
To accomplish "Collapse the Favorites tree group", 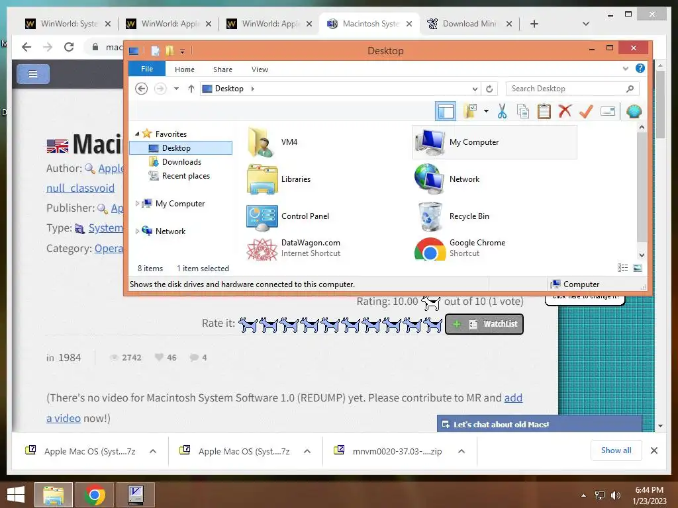I will (137, 134).
